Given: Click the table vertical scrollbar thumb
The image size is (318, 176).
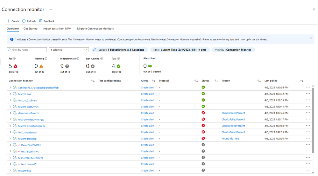Looking at the screenshot, I should 313,120.
